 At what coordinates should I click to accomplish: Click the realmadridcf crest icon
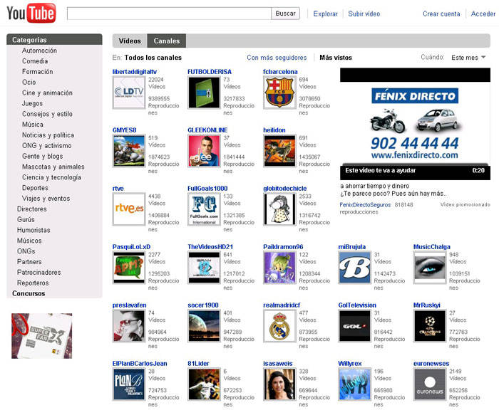pos(279,326)
